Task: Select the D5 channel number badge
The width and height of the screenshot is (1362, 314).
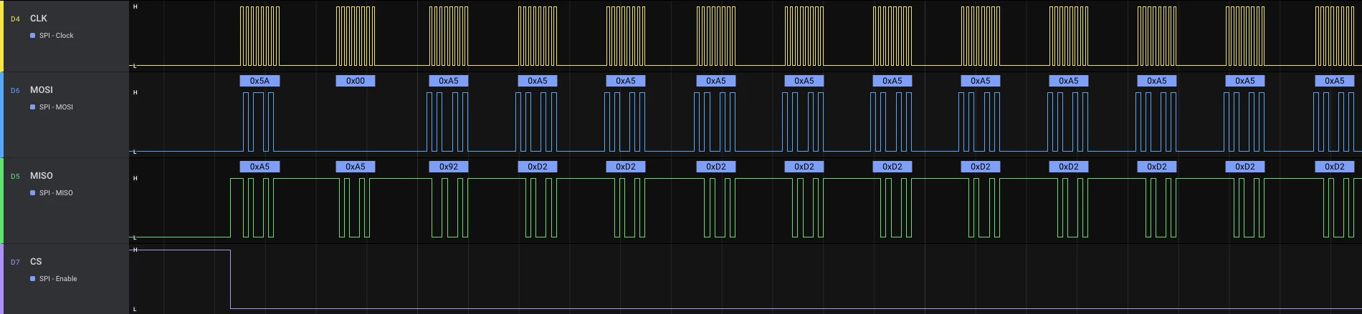Action: coord(15,177)
